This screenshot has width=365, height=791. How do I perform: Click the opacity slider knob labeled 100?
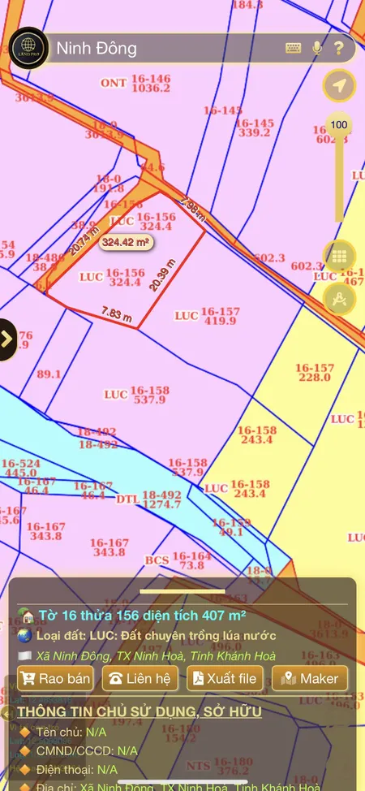339,124
